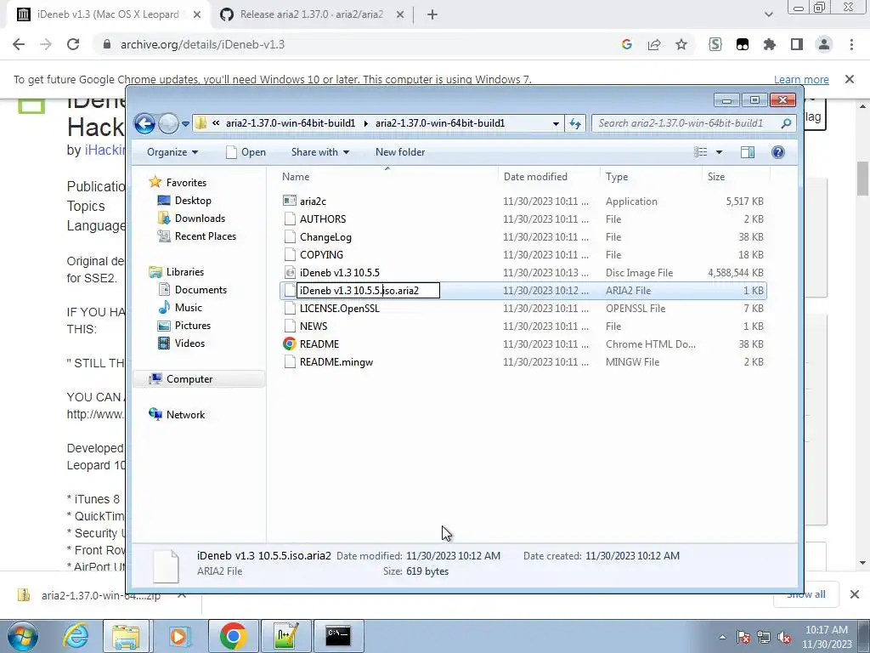Open the Chrome tab search dropdown
The height and width of the screenshot is (653, 870).
[x=768, y=15]
